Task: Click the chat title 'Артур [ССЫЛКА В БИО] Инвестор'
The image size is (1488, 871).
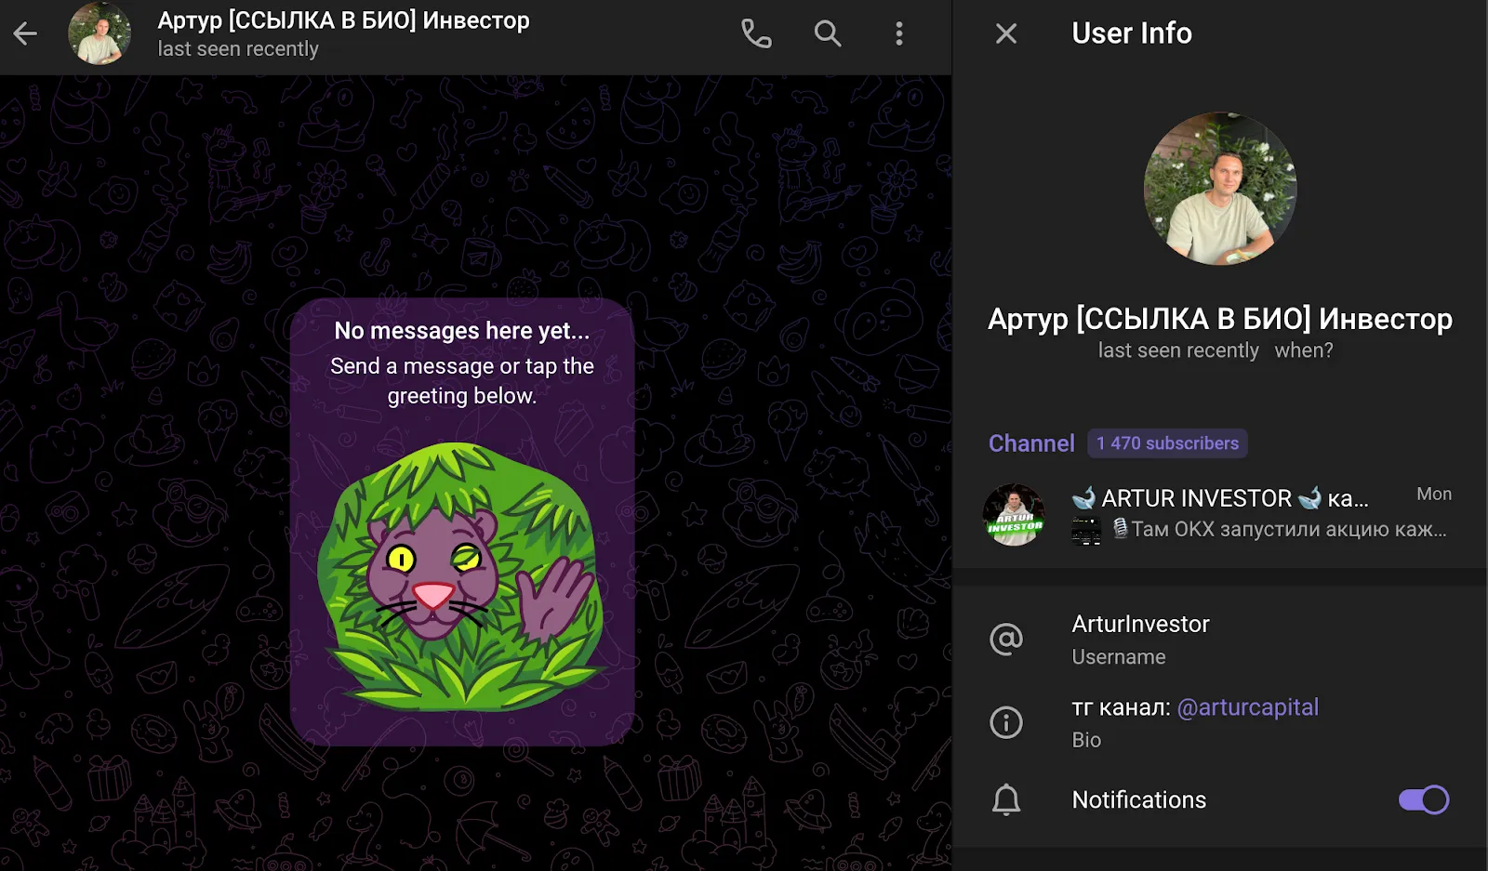Action: pos(343,20)
